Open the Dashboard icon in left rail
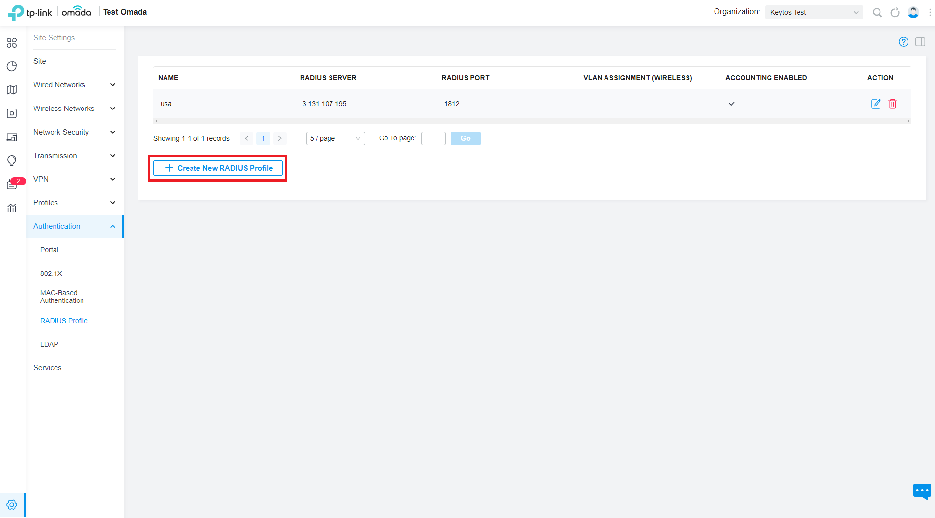 click(x=12, y=43)
